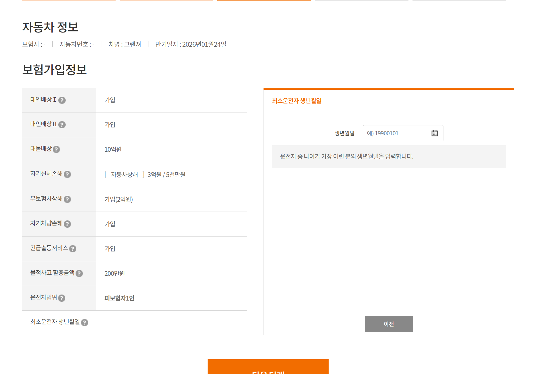Click the 자동차상해 coverage value

[x=124, y=175]
